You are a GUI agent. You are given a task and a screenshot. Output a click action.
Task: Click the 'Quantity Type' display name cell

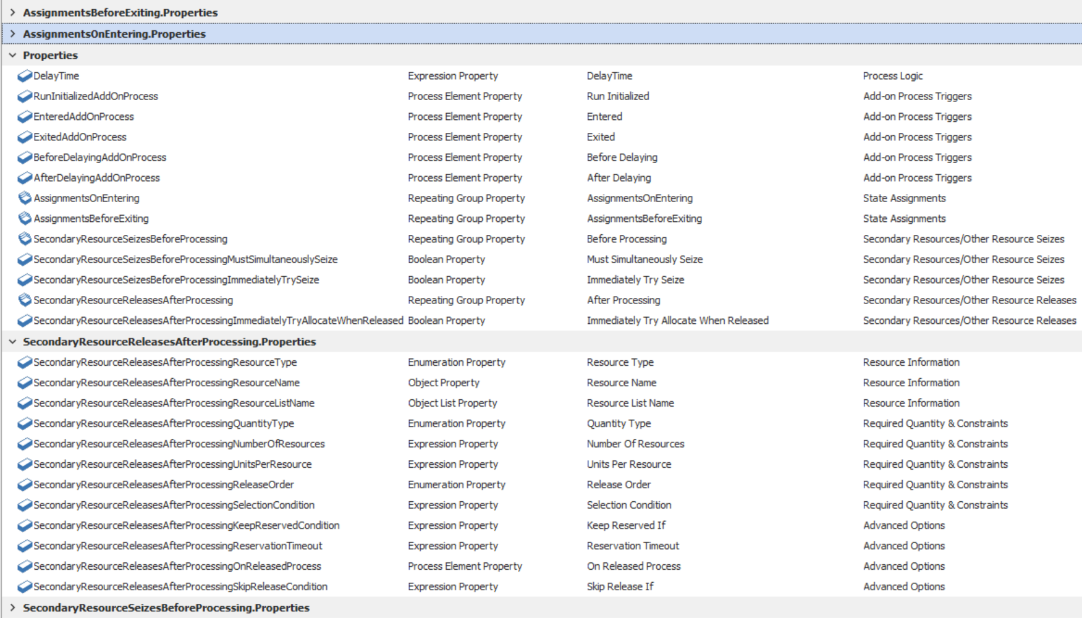point(619,424)
